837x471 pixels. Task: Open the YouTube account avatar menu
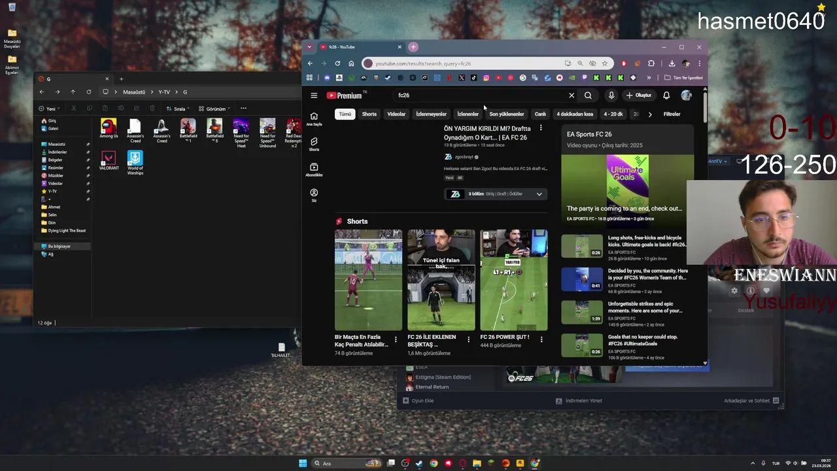[x=686, y=96]
